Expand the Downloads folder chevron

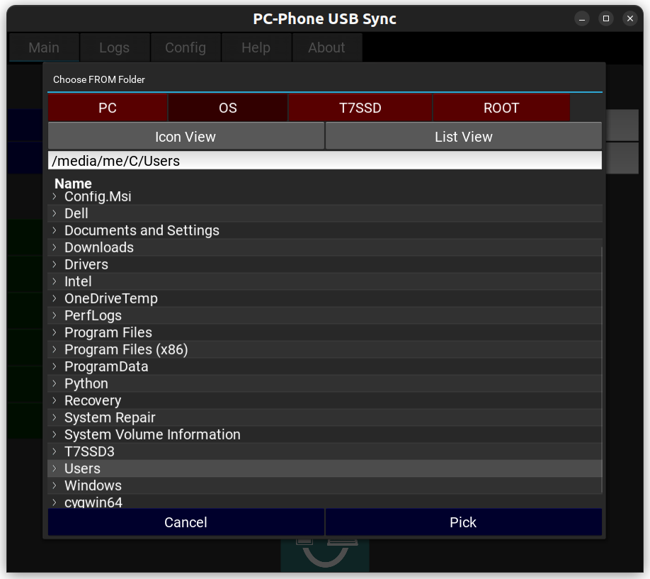click(55, 247)
